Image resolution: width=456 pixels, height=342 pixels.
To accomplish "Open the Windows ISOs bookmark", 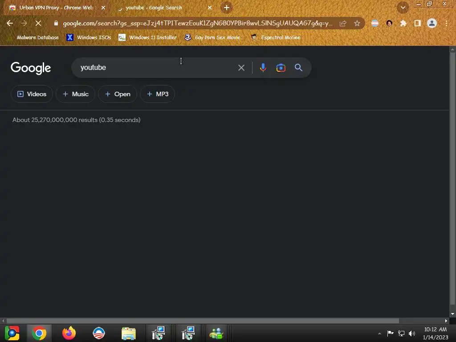I will tap(89, 37).
